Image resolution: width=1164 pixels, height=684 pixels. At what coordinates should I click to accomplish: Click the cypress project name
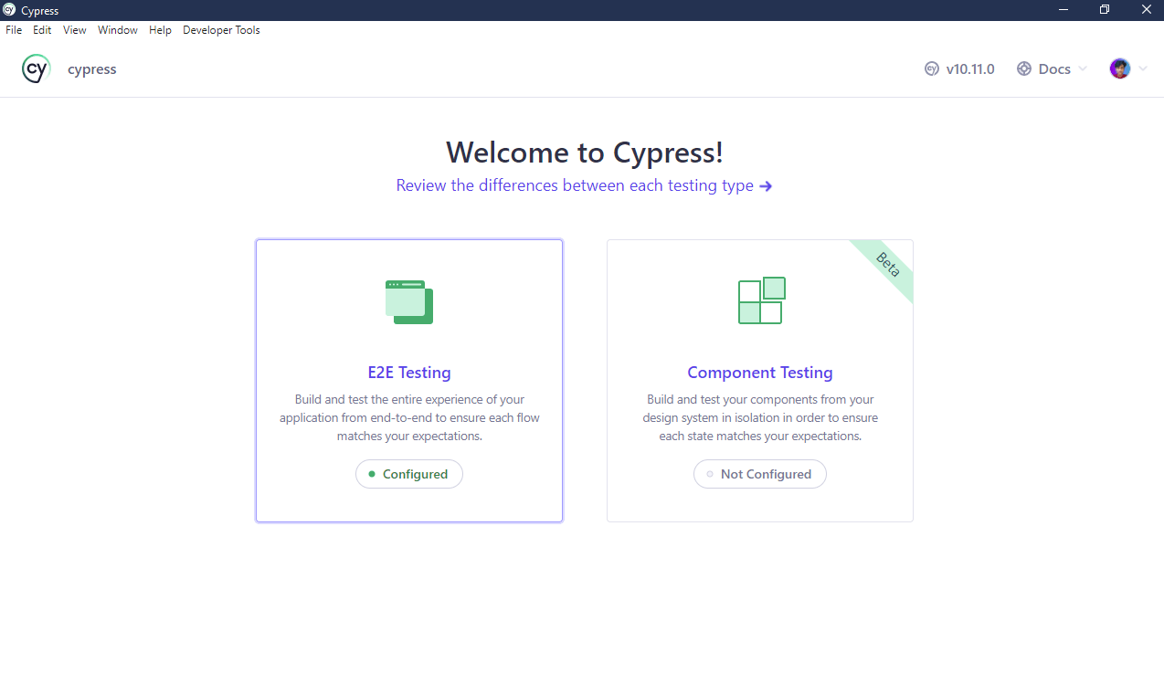pyautogui.click(x=92, y=69)
